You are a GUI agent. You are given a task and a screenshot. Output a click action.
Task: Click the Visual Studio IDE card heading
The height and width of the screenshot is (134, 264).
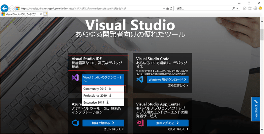[x=87, y=59]
